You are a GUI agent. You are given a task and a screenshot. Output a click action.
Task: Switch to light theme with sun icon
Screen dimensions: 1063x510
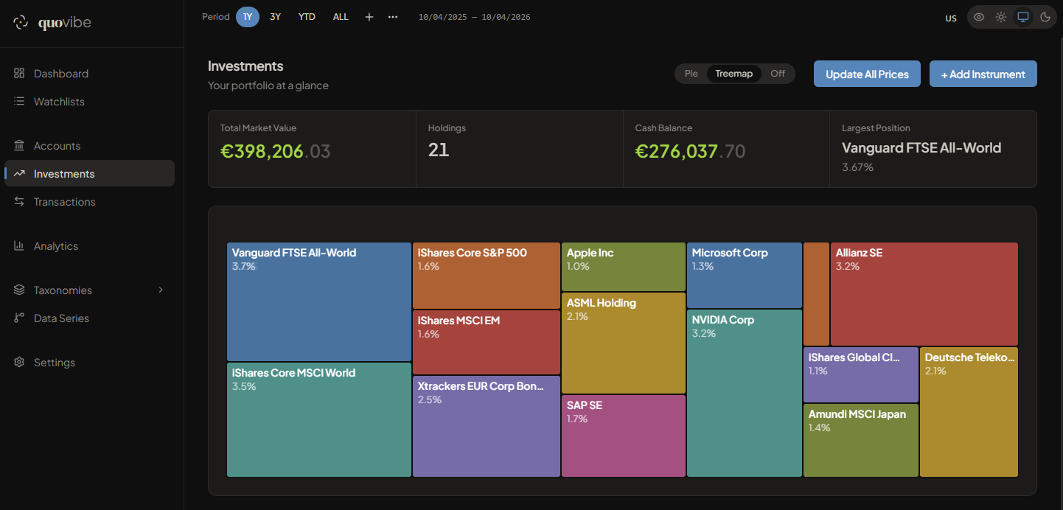point(1001,17)
